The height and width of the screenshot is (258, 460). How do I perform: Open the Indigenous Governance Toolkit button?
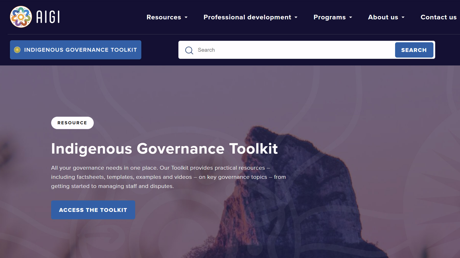click(x=76, y=50)
